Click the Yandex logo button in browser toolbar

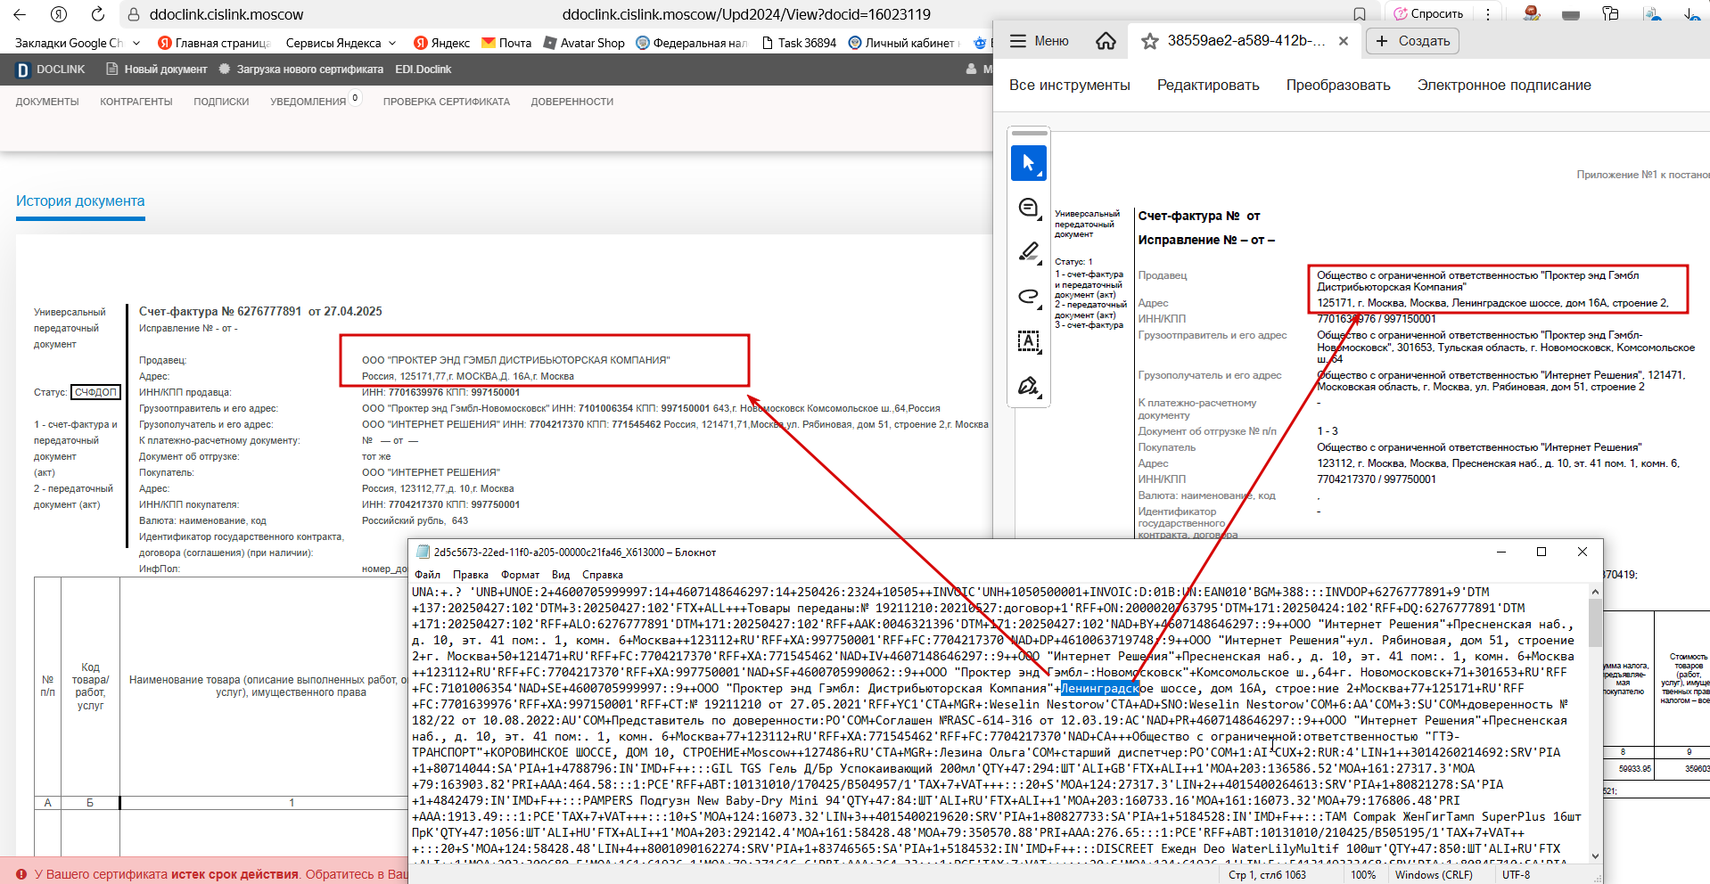(x=59, y=14)
